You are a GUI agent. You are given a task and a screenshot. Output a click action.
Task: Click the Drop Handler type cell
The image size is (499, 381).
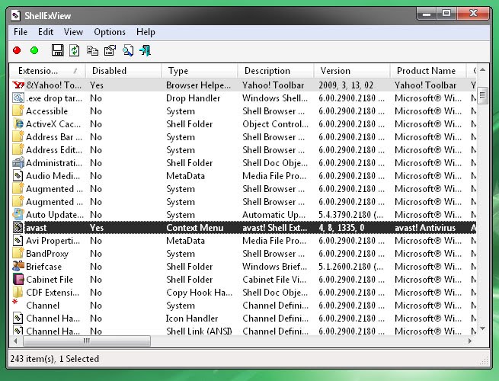(194, 98)
